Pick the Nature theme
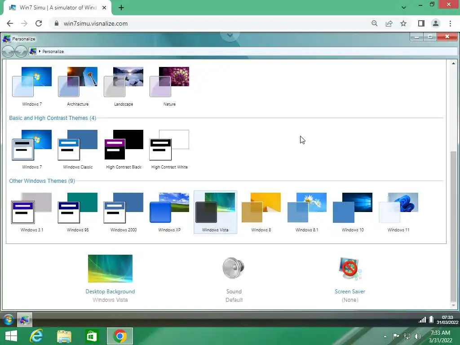The width and height of the screenshot is (460, 345). [169, 86]
